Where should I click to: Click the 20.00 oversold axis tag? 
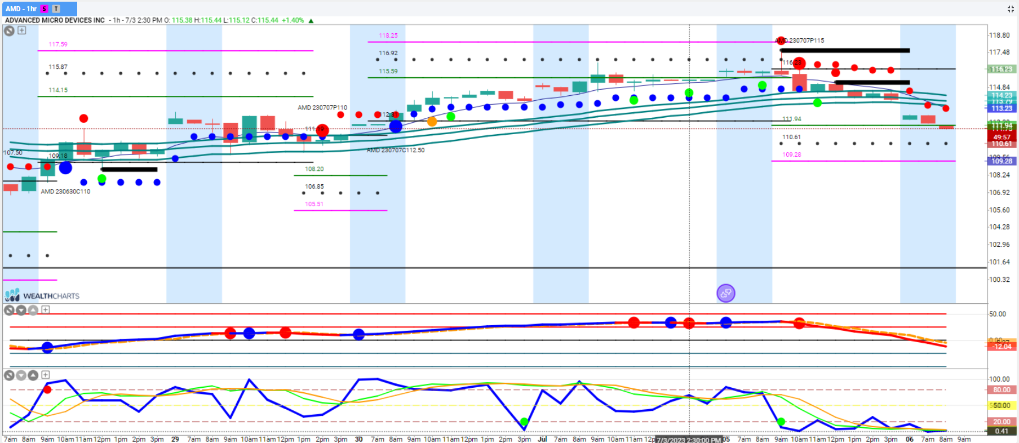(1002, 422)
